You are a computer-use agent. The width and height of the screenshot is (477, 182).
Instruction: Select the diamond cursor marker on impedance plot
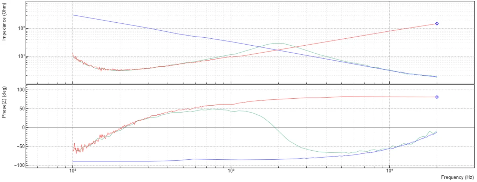click(x=437, y=24)
